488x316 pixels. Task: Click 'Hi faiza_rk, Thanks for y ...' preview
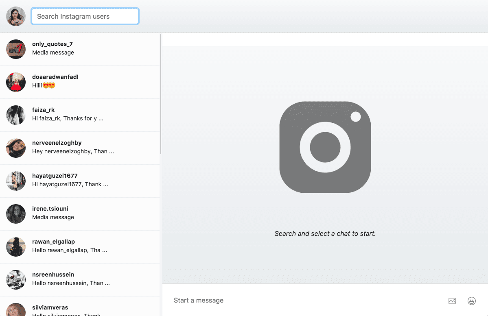pyautogui.click(x=68, y=118)
